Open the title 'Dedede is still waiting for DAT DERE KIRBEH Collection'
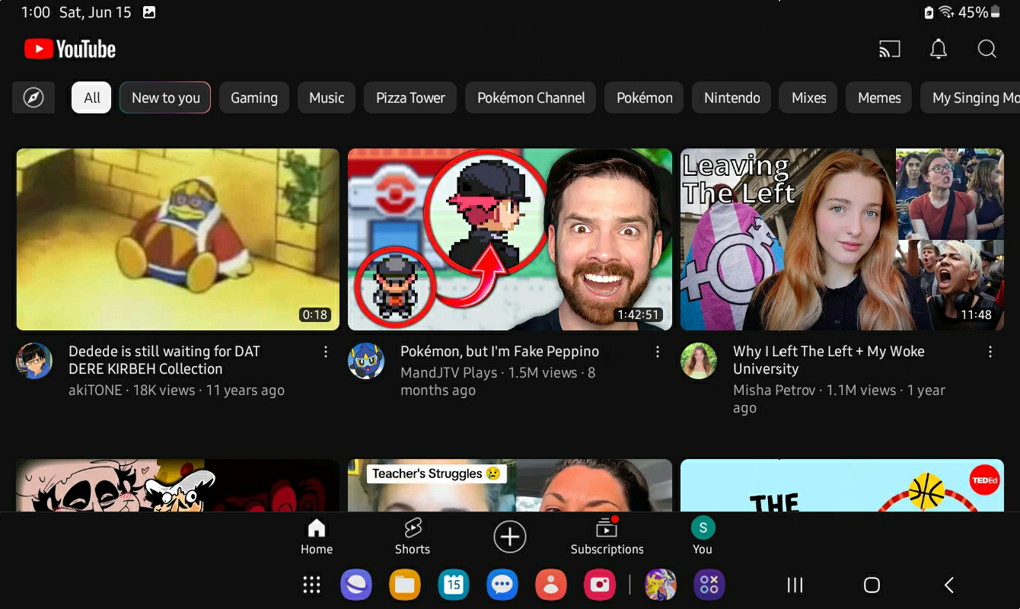 point(164,360)
